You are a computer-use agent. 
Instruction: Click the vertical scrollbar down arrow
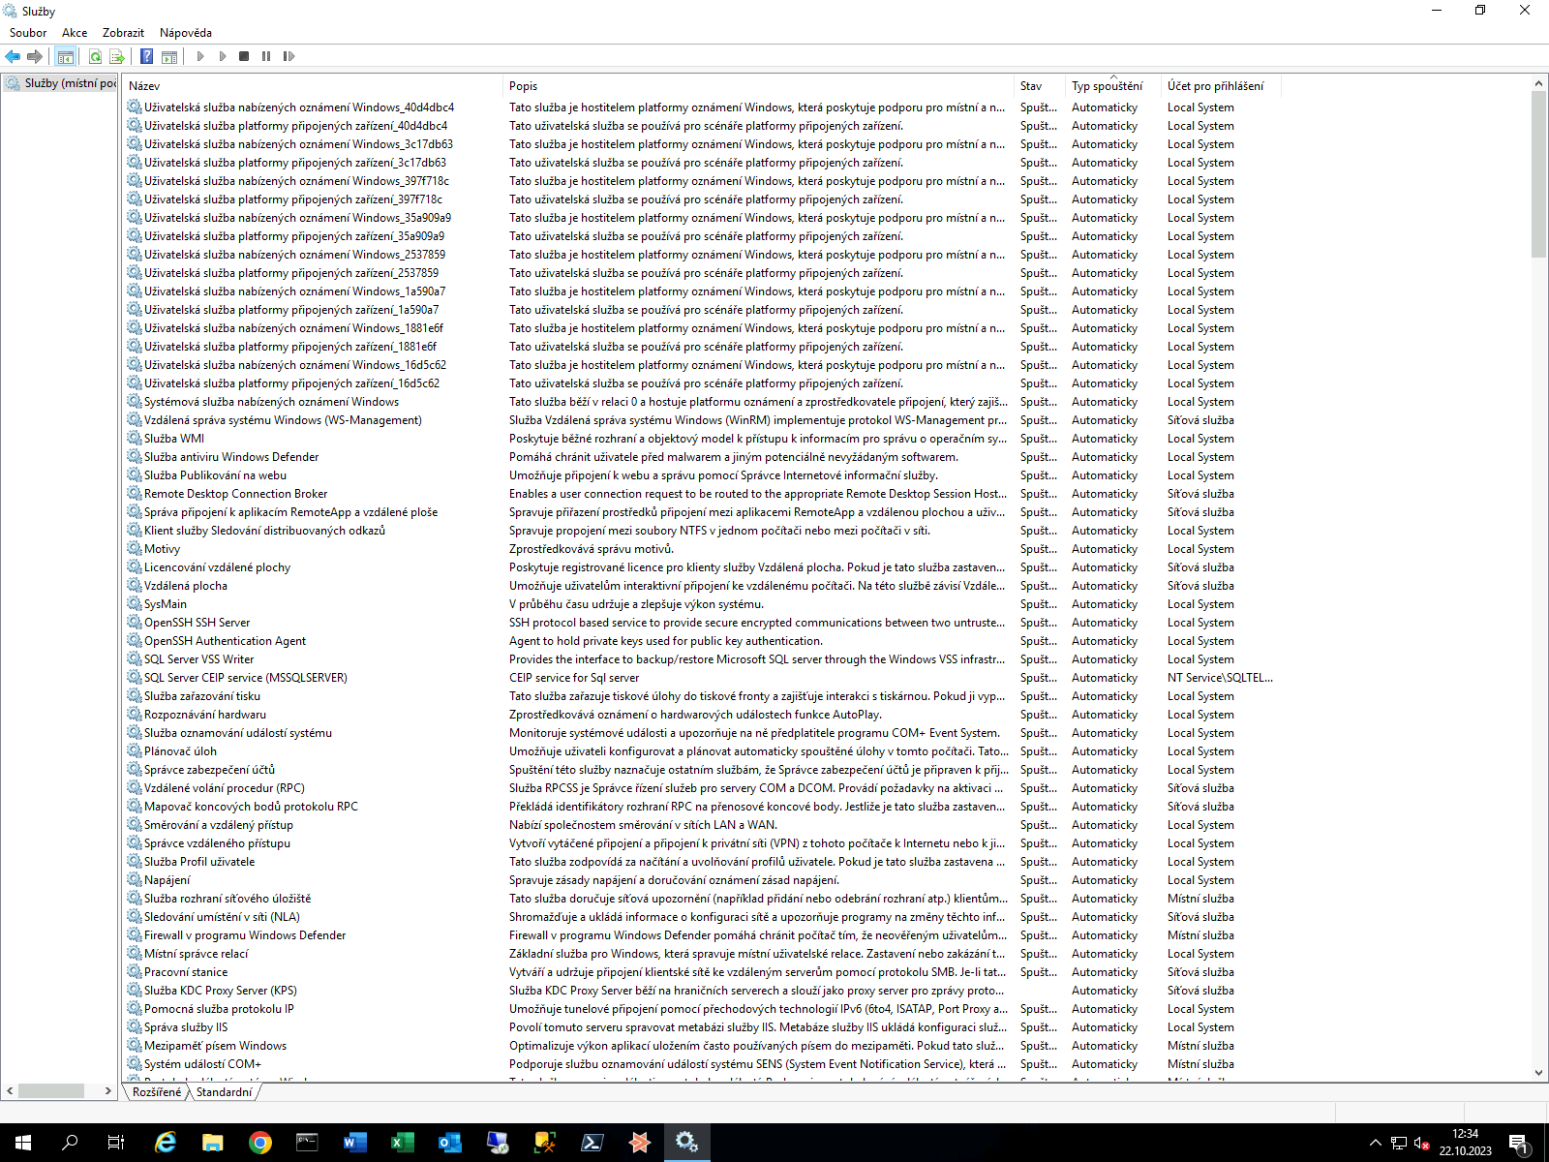pyautogui.click(x=1538, y=1073)
